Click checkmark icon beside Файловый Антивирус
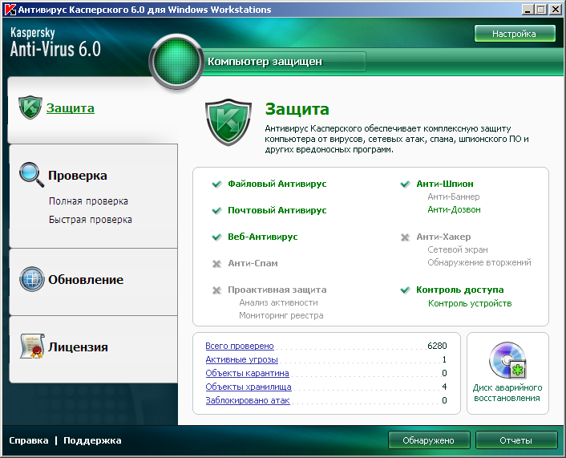Screen dimensions: 566x458 [x=216, y=184]
